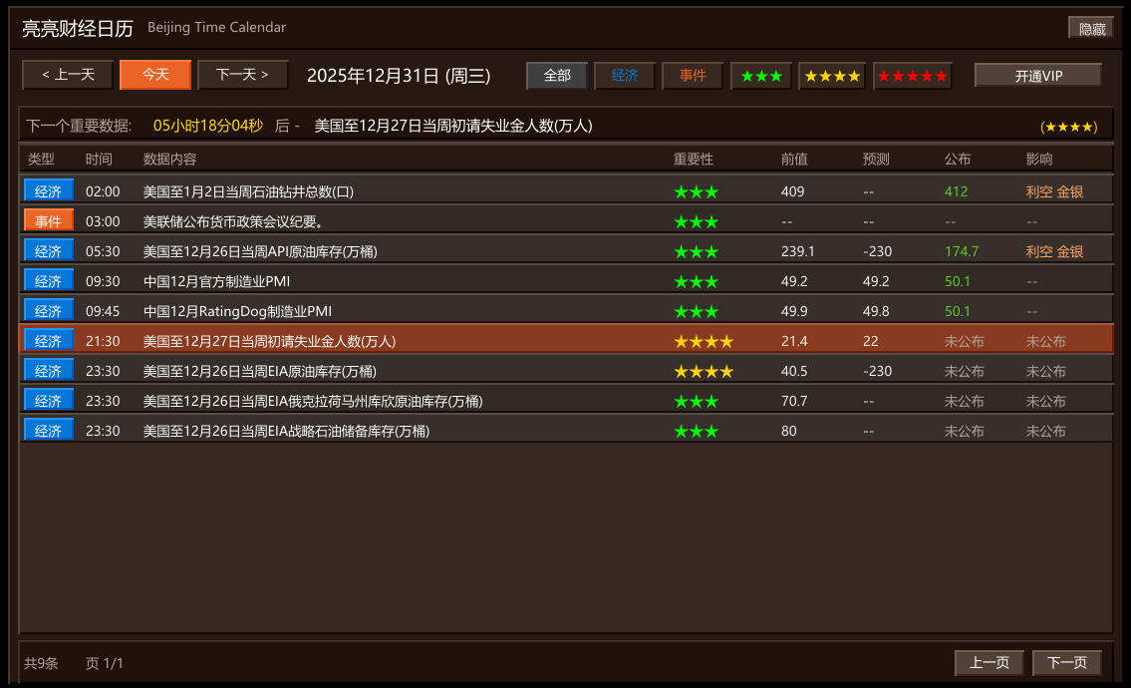
Task: Toggle the 事件 category filter
Action: [693, 76]
